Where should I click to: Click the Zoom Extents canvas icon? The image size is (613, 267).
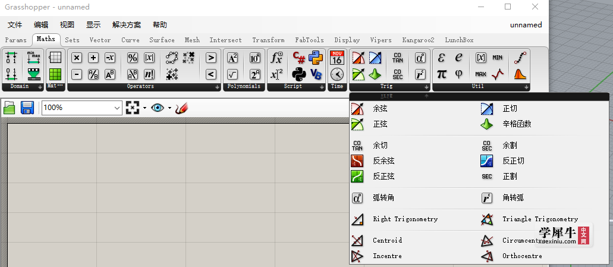133,108
